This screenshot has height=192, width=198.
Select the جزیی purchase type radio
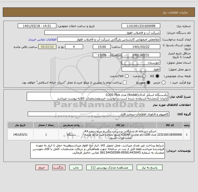coord(164,82)
